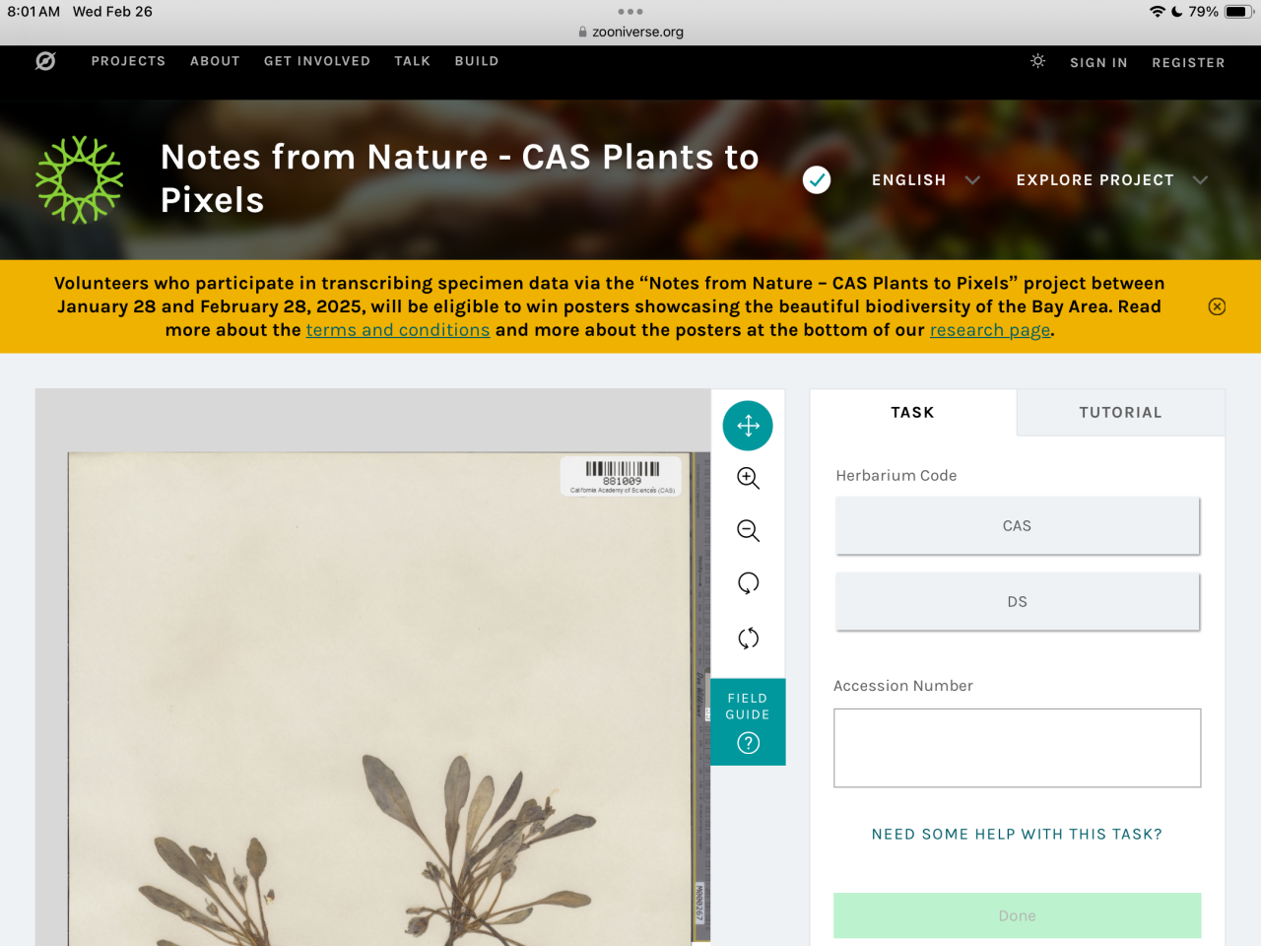Image resolution: width=1261 pixels, height=946 pixels.
Task: Open the Build page
Action: 477,61
